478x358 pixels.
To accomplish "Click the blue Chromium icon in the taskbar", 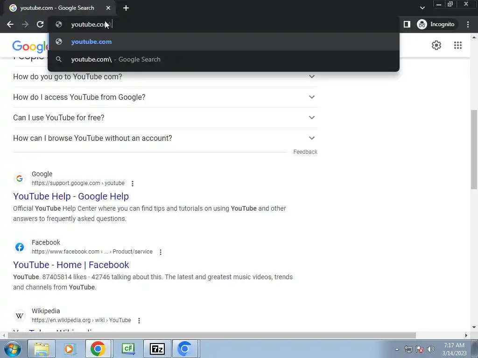I will point(184,349).
